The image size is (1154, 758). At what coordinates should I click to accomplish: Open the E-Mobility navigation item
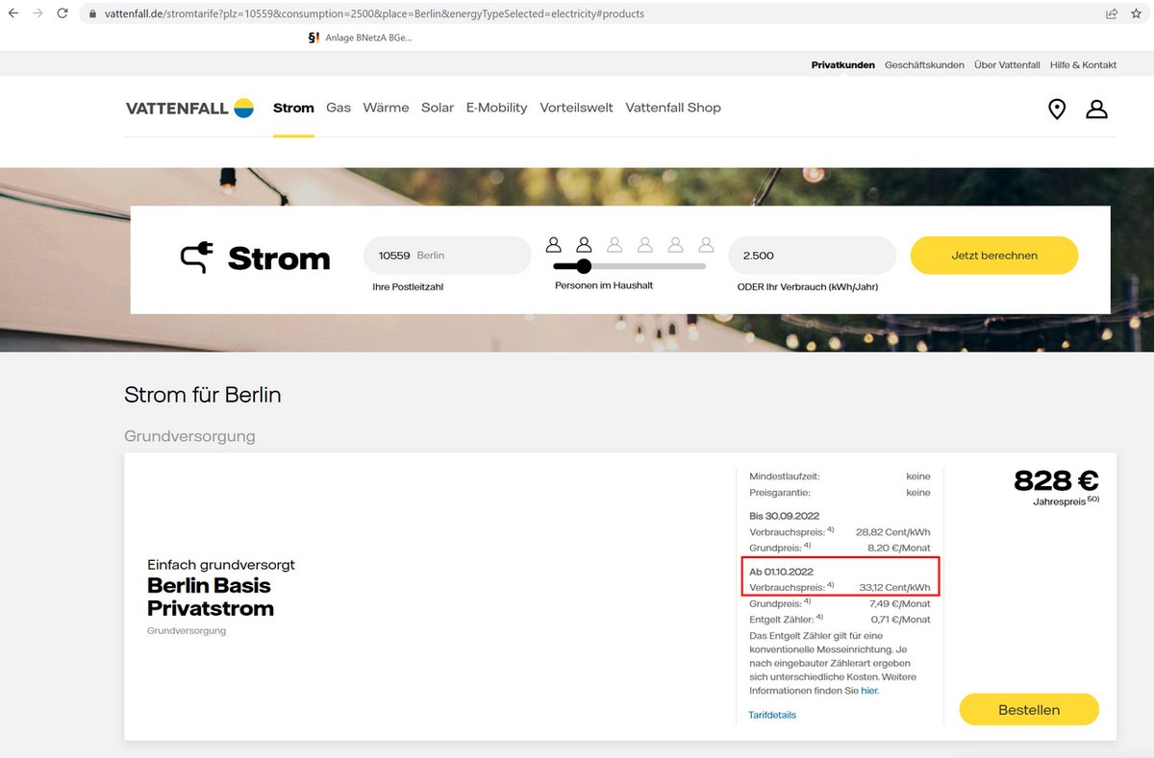point(496,108)
